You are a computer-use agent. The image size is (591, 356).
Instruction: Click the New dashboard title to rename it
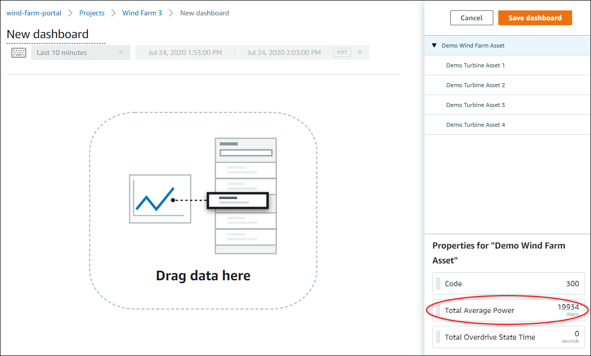[47, 34]
